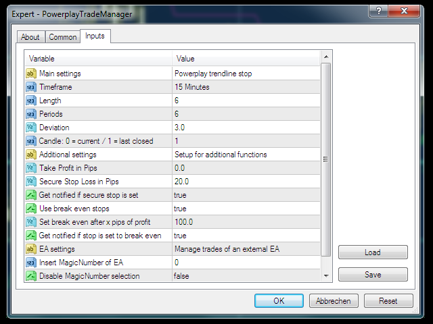The width and height of the screenshot is (433, 324).
Task: Click the string icon beside Main settings
Action: click(x=31, y=74)
